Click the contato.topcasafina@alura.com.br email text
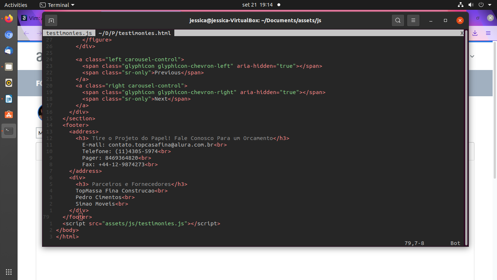The height and width of the screenshot is (280, 497). [x=161, y=145]
